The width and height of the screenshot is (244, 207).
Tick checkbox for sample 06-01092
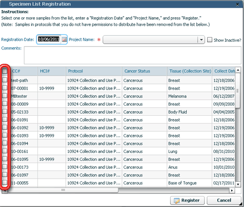pyautogui.click(x=5, y=127)
